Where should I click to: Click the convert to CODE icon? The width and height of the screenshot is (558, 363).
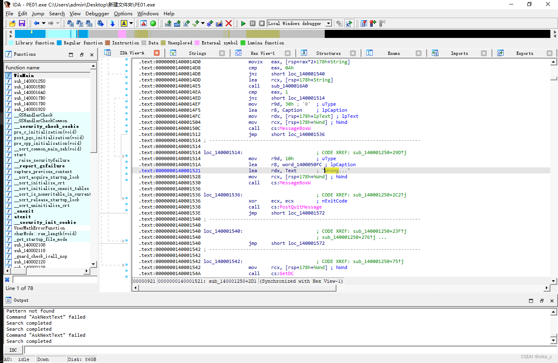[x=168, y=23]
